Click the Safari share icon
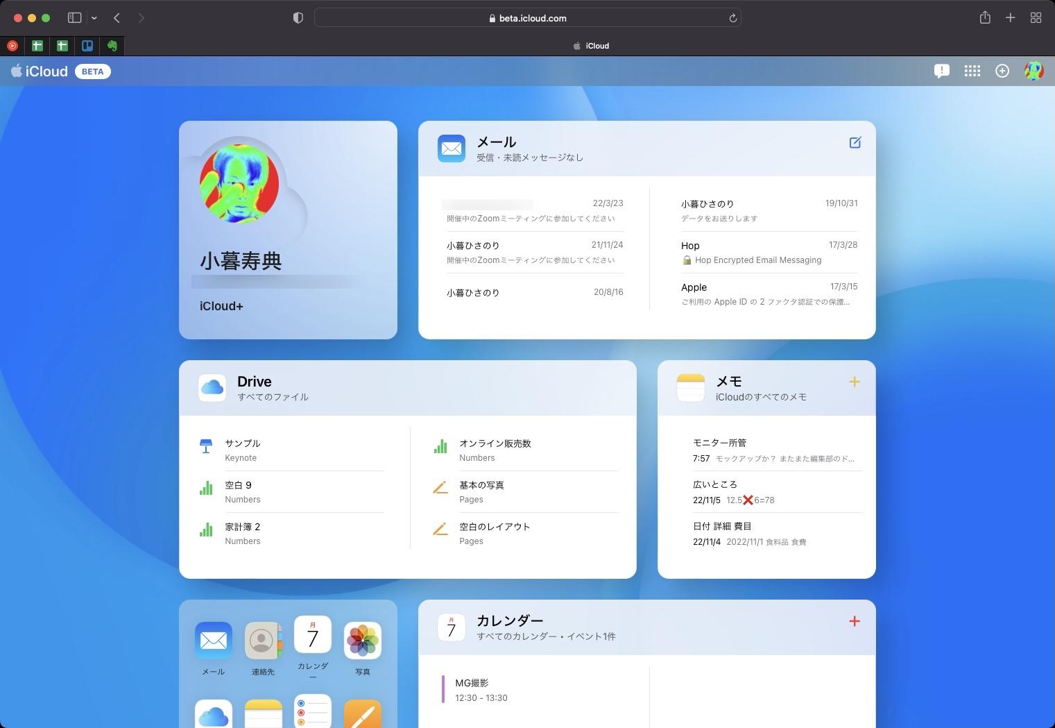Screen dimensions: 1055x728 (x=985, y=18)
